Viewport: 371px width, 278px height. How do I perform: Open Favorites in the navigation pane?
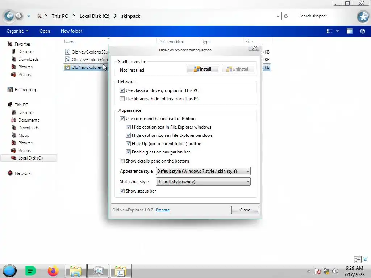pos(22,44)
